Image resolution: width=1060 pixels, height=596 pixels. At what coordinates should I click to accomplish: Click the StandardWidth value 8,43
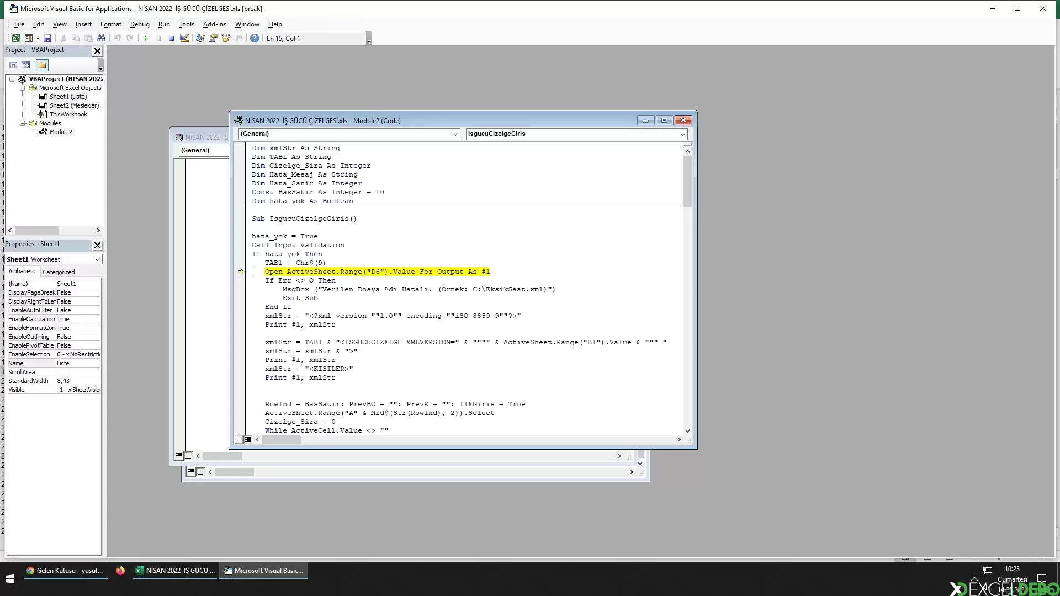pos(78,381)
